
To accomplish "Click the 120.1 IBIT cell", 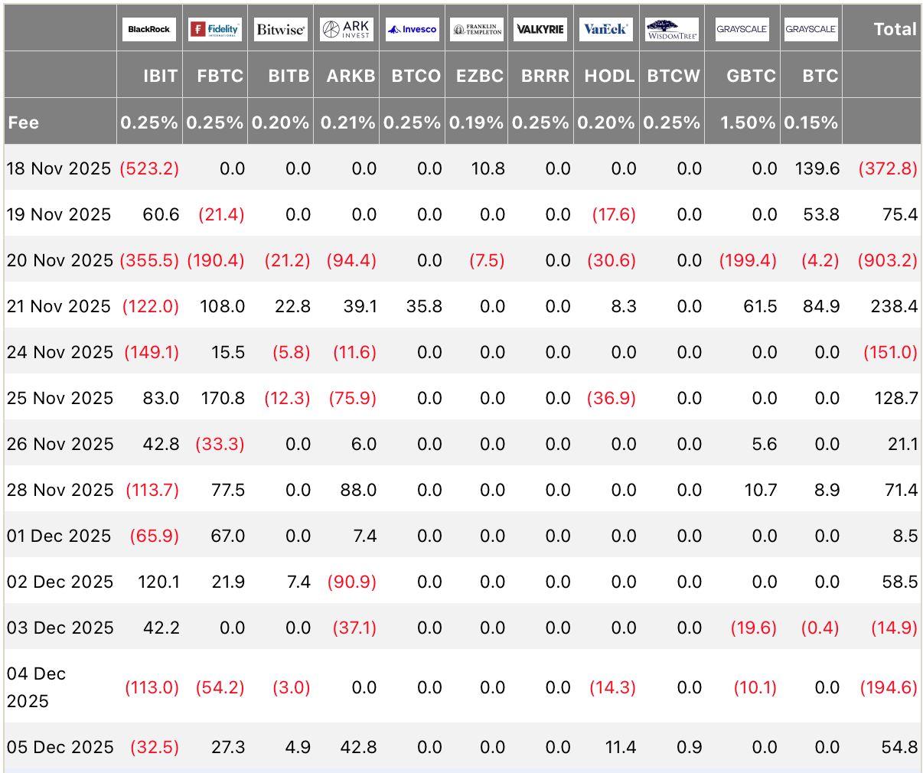I will coord(158,582).
